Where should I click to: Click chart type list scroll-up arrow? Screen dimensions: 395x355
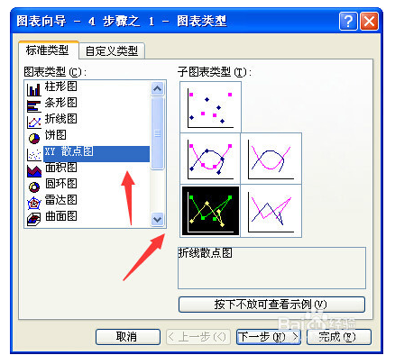(x=158, y=88)
